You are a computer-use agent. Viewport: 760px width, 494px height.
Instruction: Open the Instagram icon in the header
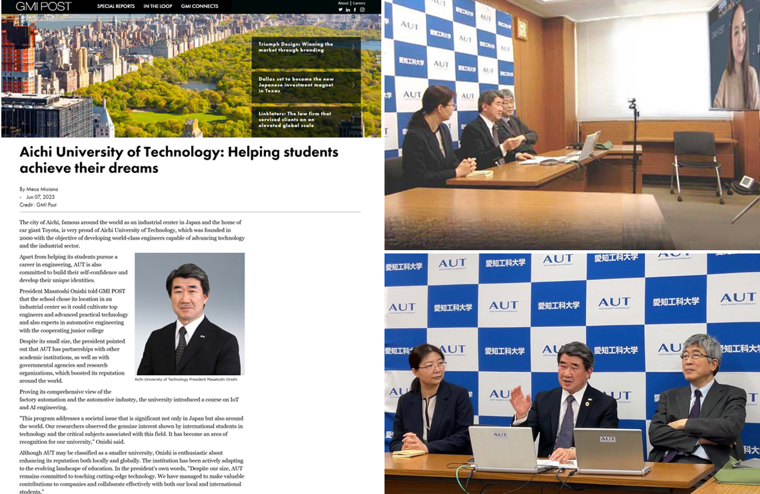[362, 10]
